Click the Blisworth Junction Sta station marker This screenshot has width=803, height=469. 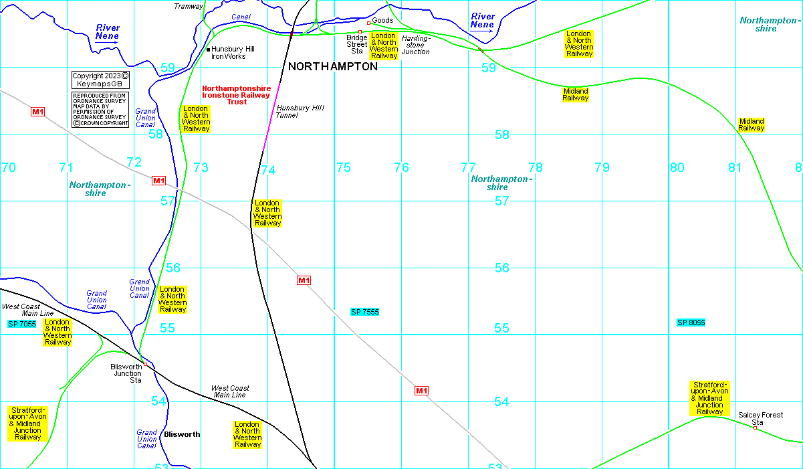145,365
